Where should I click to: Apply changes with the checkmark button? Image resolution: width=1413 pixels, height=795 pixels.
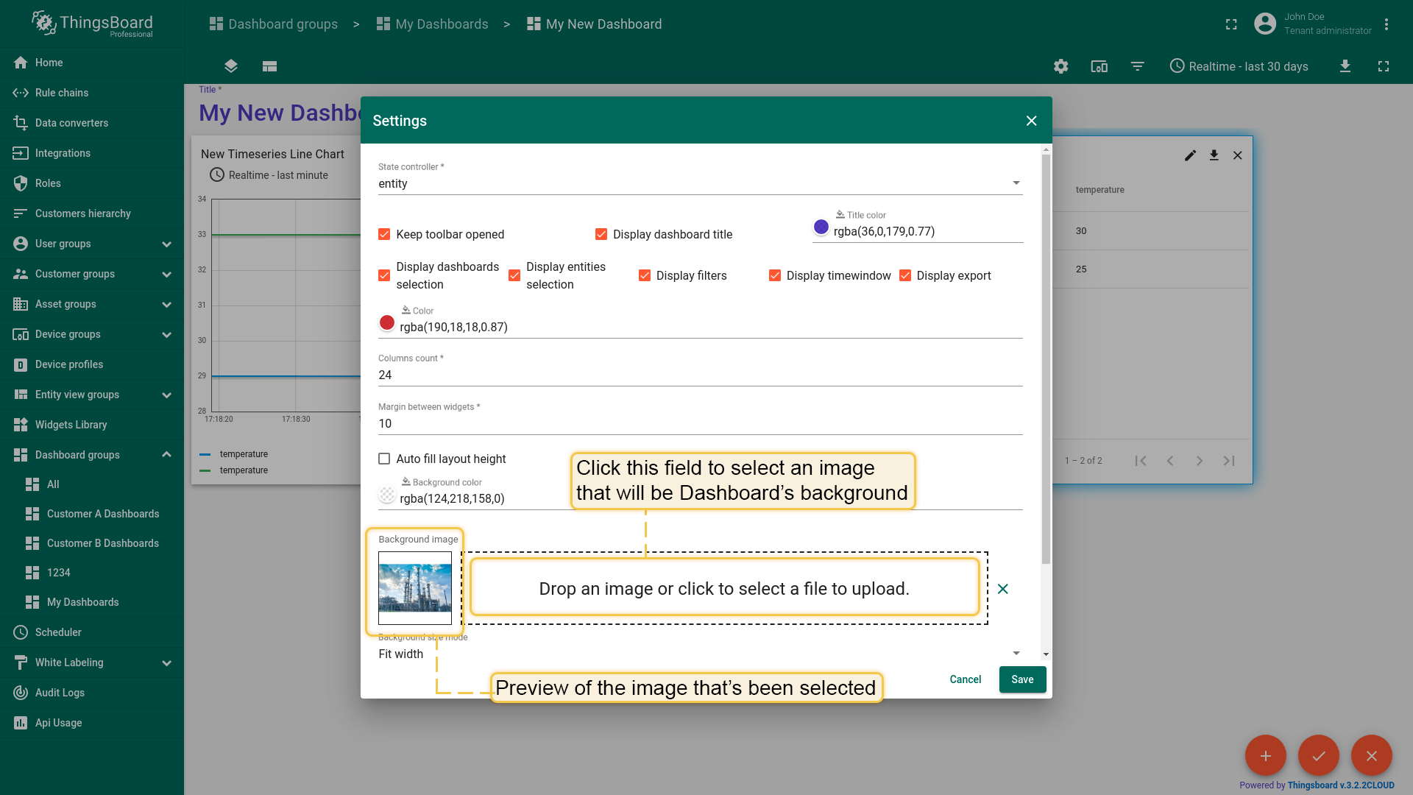coord(1318,755)
